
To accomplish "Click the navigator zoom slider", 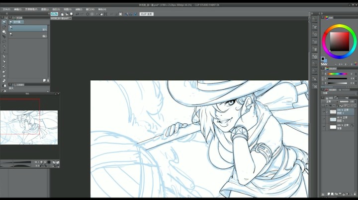I will (15, 162).
